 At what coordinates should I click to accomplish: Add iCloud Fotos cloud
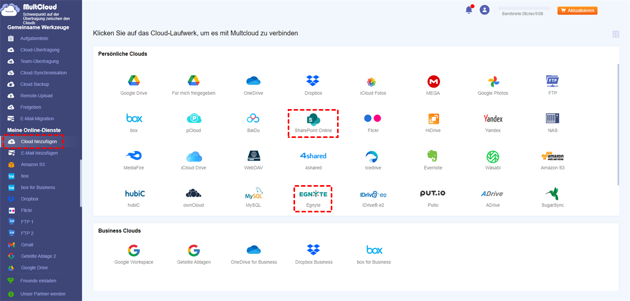371,81
